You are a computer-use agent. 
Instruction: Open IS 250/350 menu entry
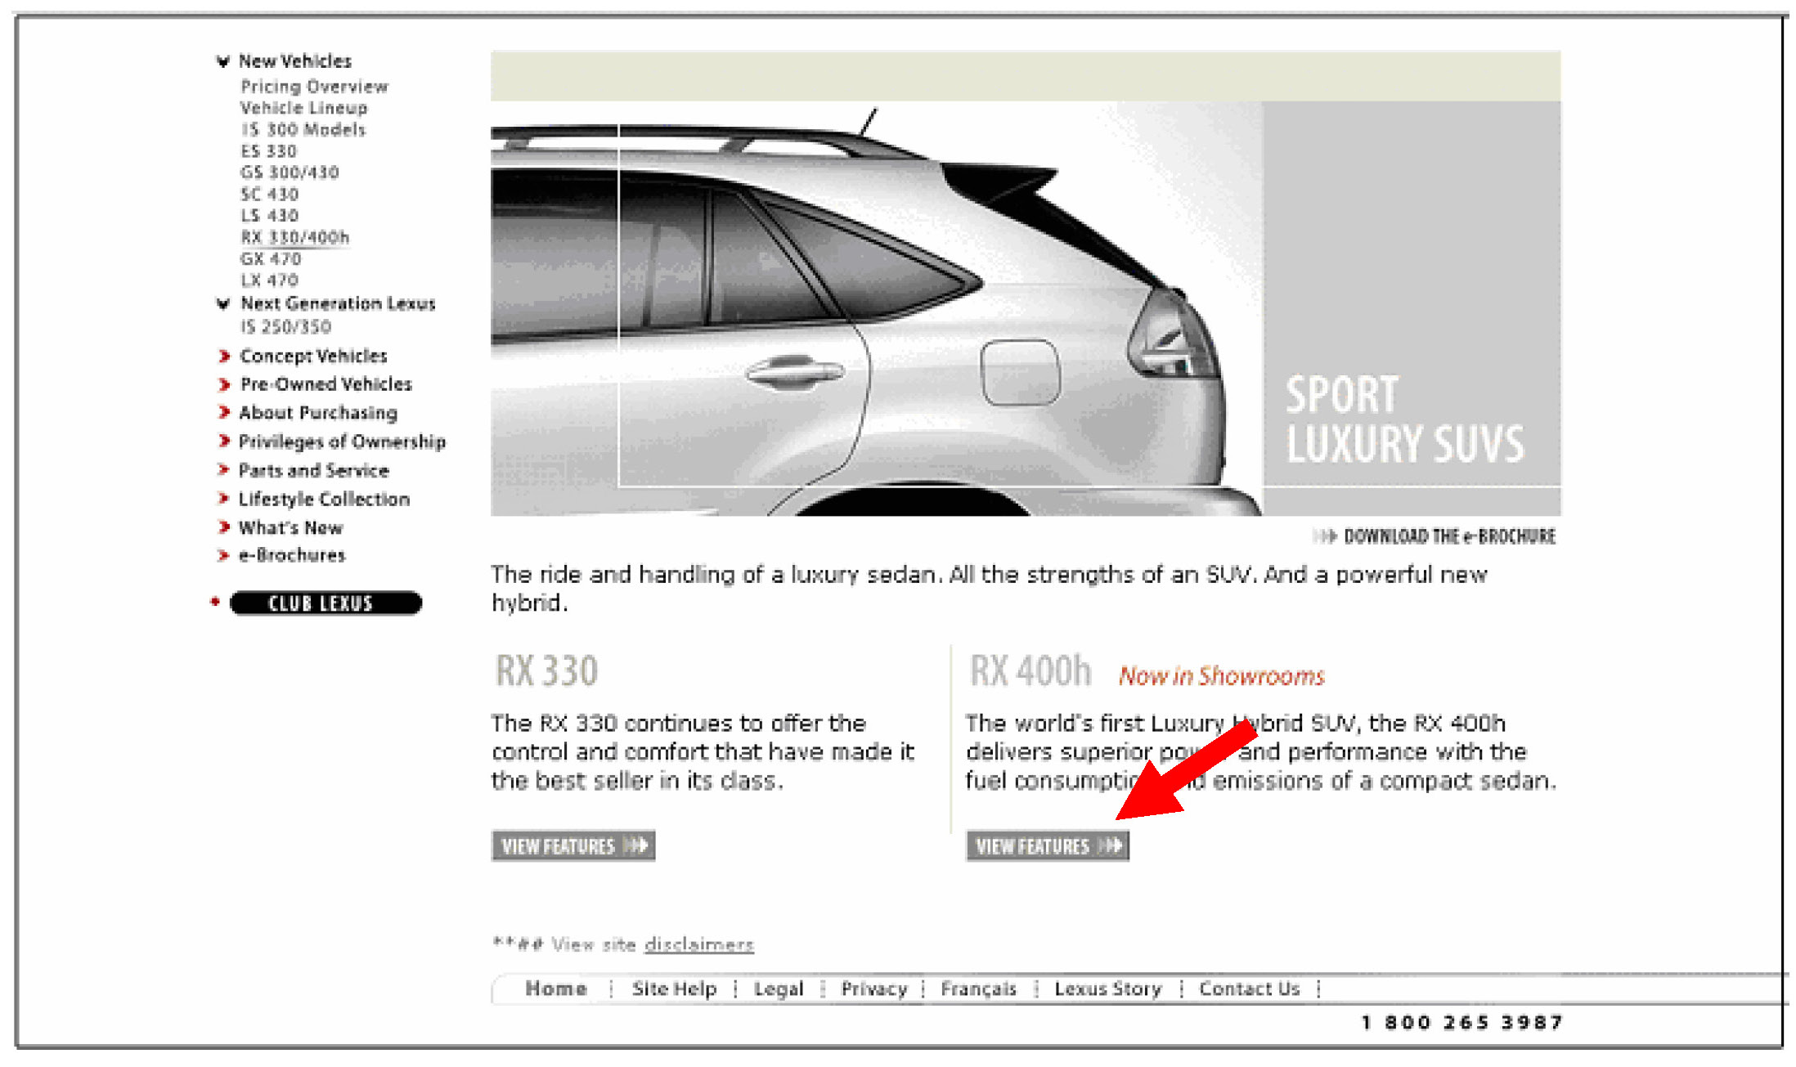point(286,327)
